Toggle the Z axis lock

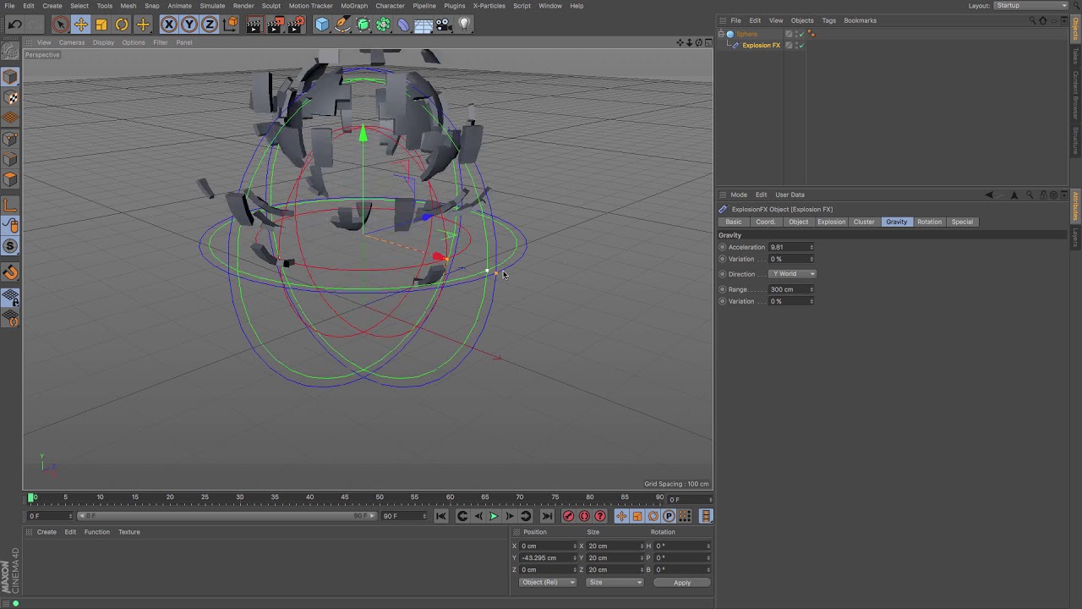tap(210, 25)
